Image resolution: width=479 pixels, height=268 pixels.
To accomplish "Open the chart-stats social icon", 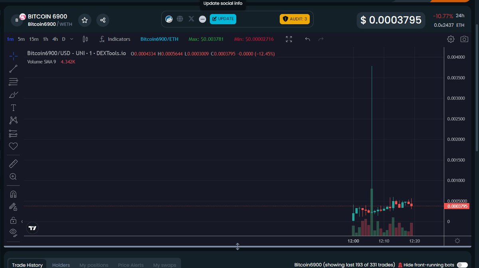I will coord(169,19).
